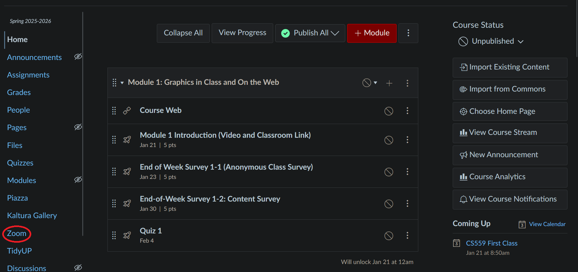Click the rocket icon next to Quiz 1
Image resolution: width=578 pixels, height=272 pixels.
coord(127,235)
